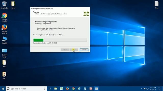Open Firefox from the taskbar
163x91 pixels.
coord(67,89)
